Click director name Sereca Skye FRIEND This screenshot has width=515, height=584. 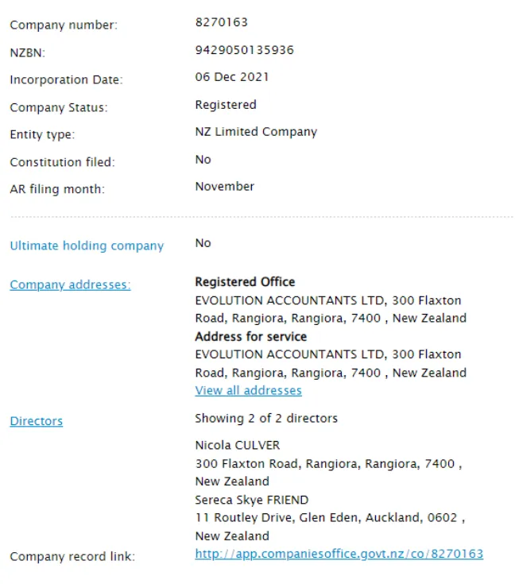pos(251,500)
